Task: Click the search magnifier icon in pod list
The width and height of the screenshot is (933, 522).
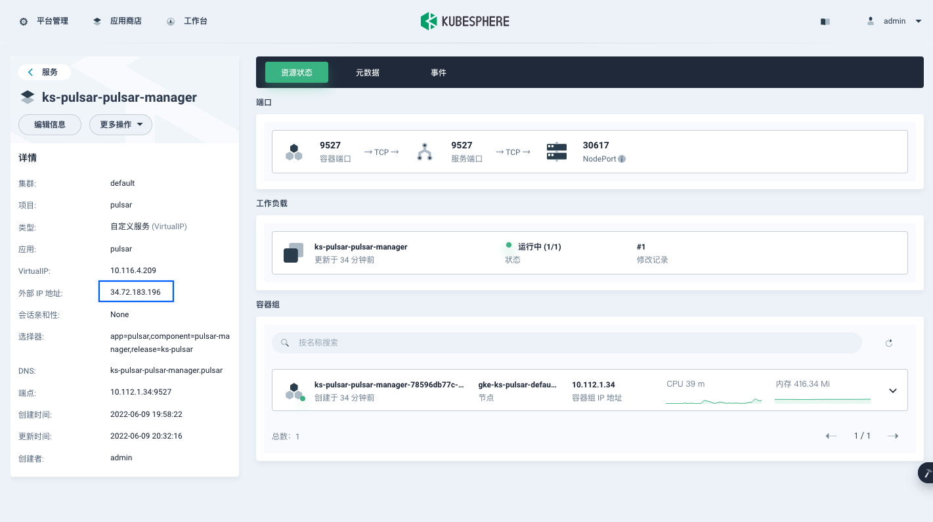Action: (x=285, y=343)
